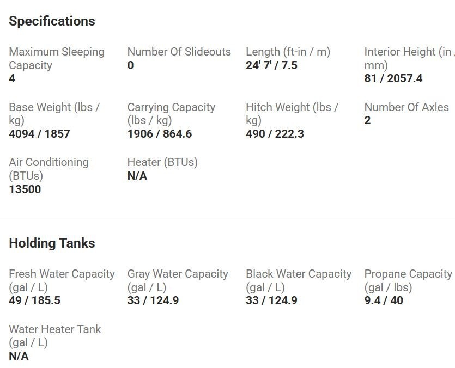The height and width of the screenshot is (368, 455).
Task: Click the Sleeping Capacity value 4
Action: [12, 78]
